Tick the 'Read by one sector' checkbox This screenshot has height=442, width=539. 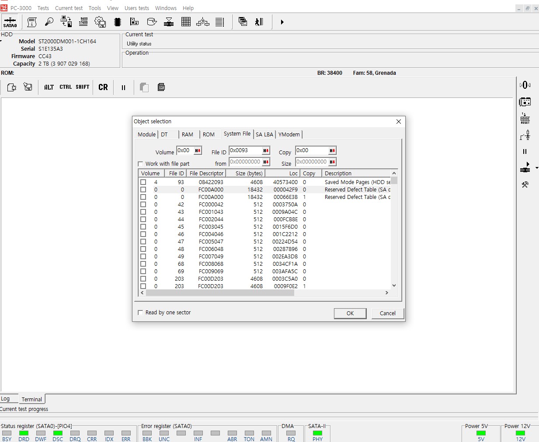[x=140, y=313]
